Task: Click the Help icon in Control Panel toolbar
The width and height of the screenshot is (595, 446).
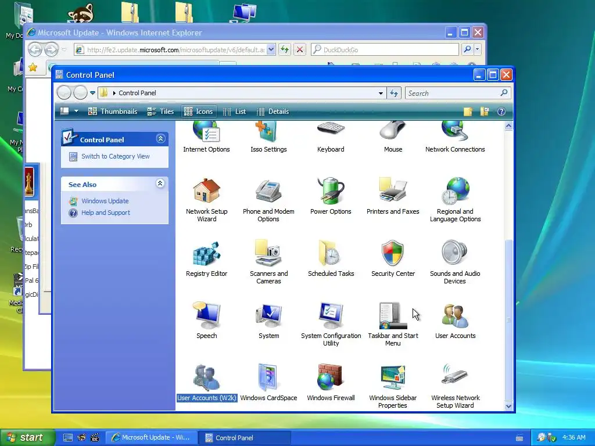Action: pyautogui.click(x=501, y=111)
